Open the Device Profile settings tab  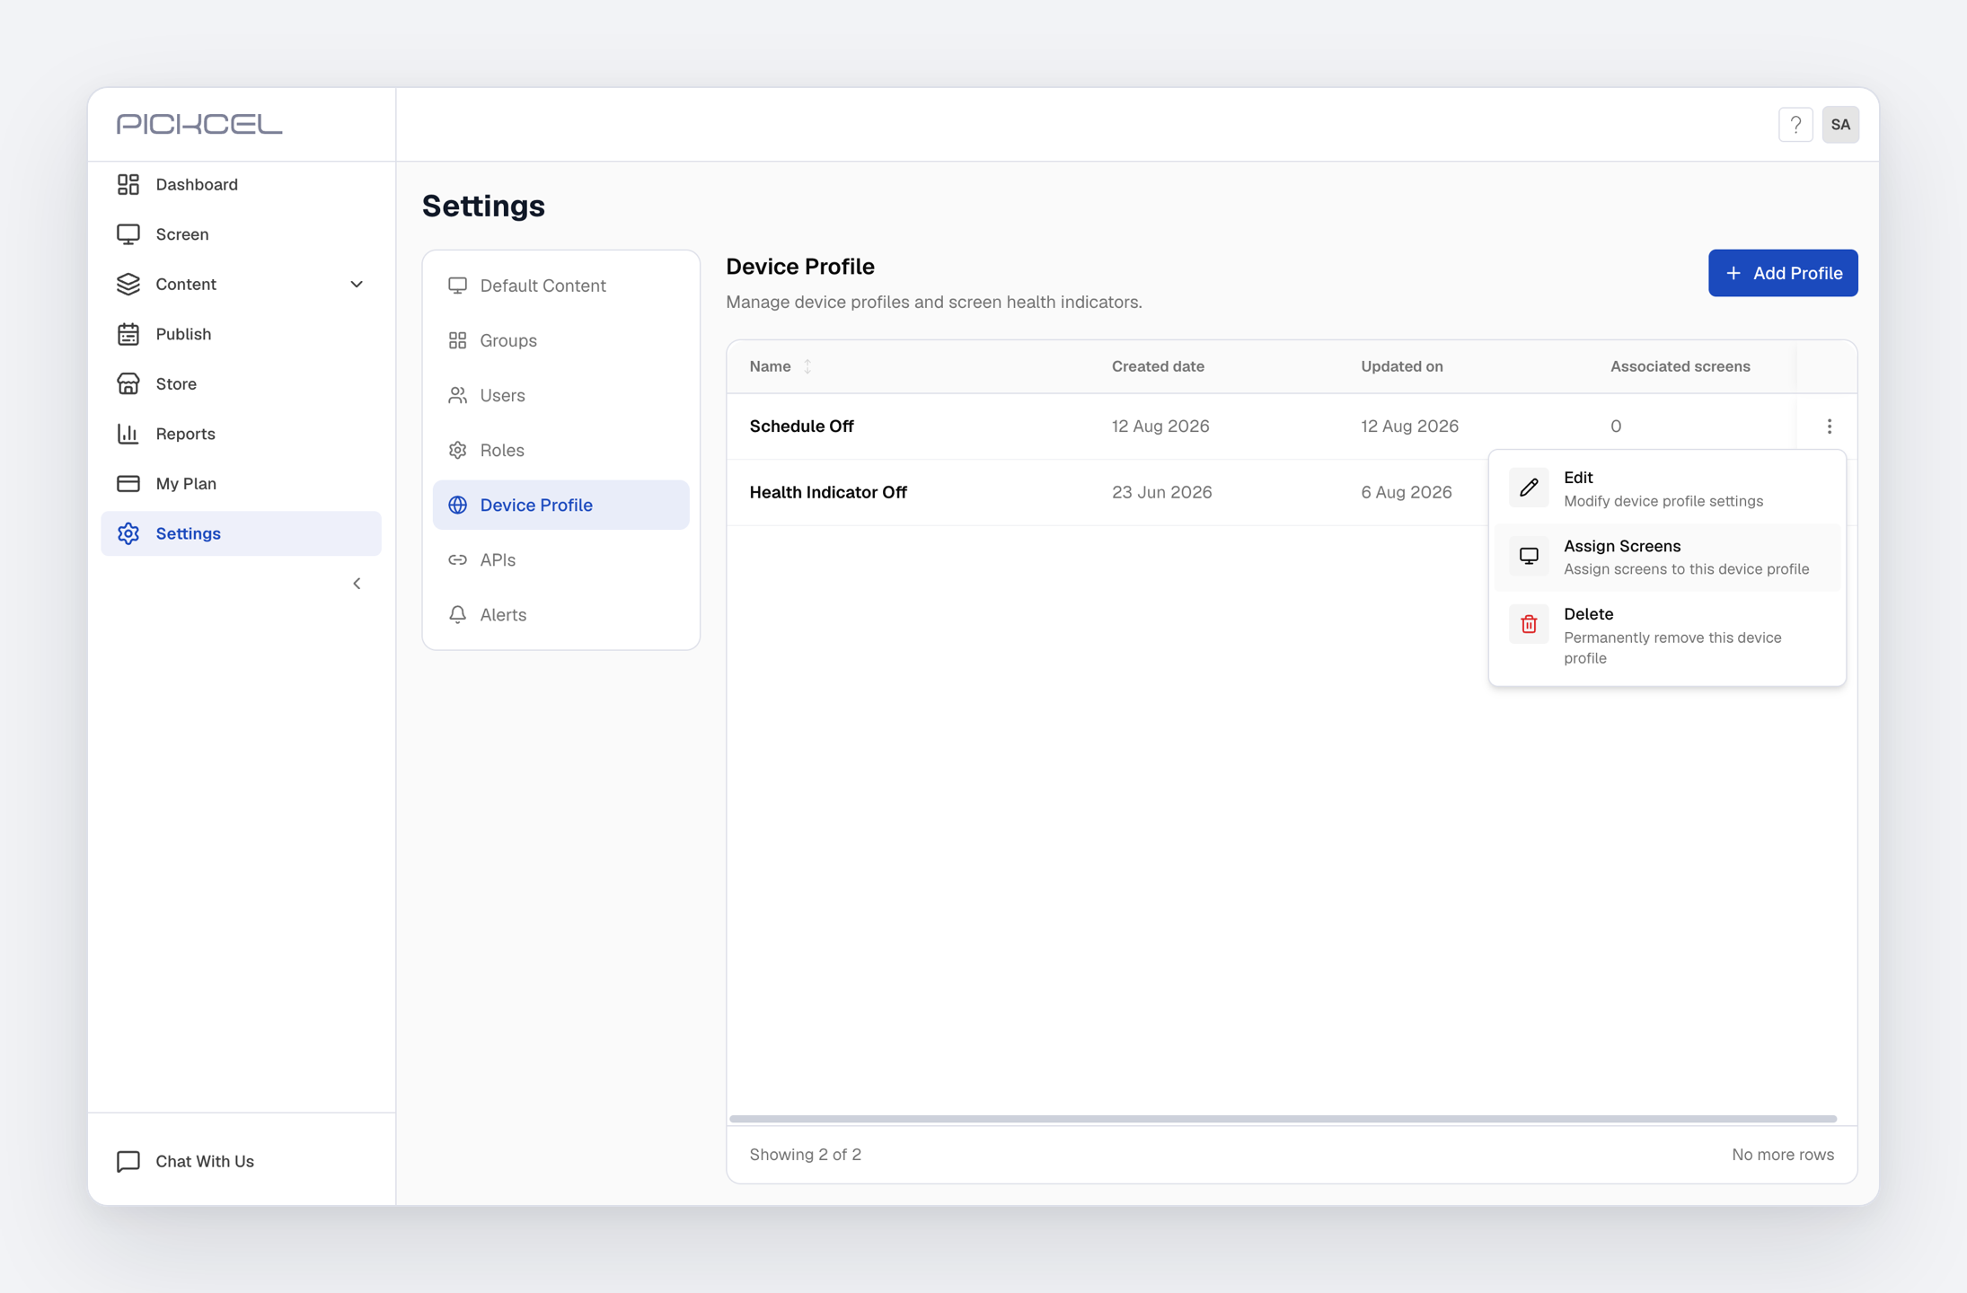tap(560, 505)
